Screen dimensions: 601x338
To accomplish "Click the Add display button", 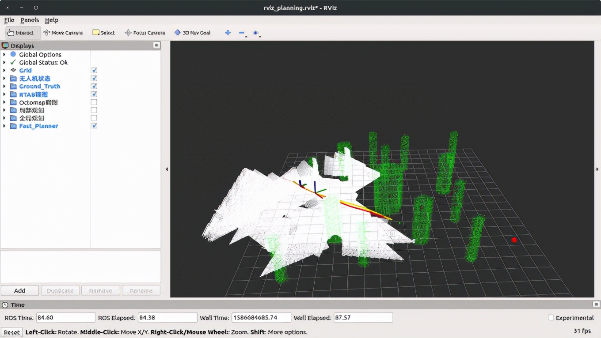I will [20, 291].
